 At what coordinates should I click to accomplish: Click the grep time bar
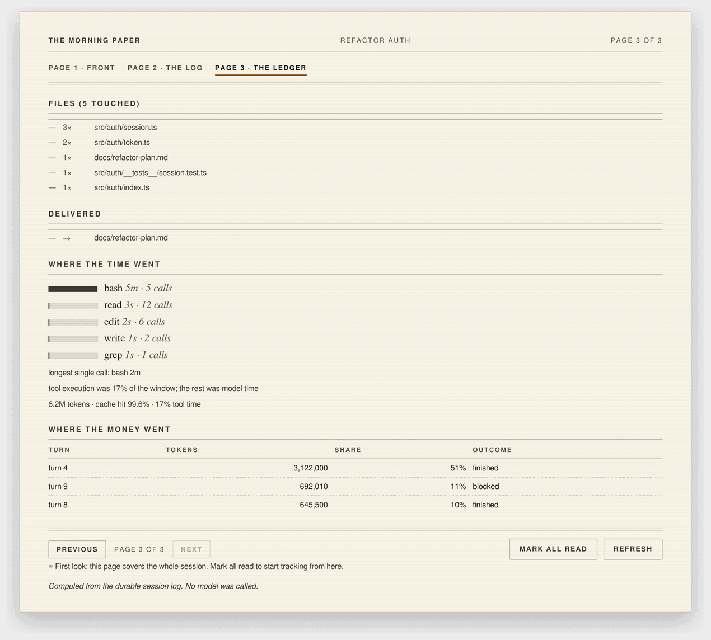(x=73, y=355)
